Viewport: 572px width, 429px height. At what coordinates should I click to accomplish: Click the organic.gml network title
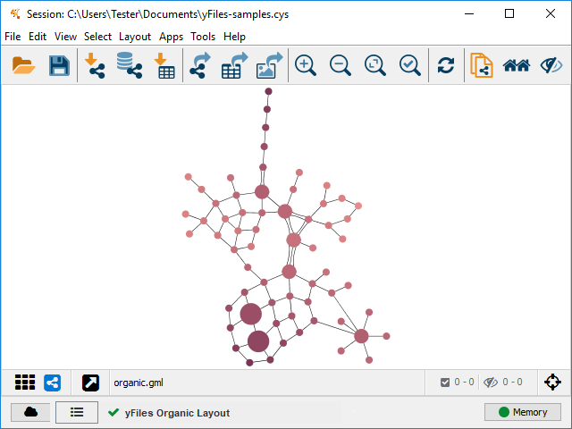coord(139,383)
